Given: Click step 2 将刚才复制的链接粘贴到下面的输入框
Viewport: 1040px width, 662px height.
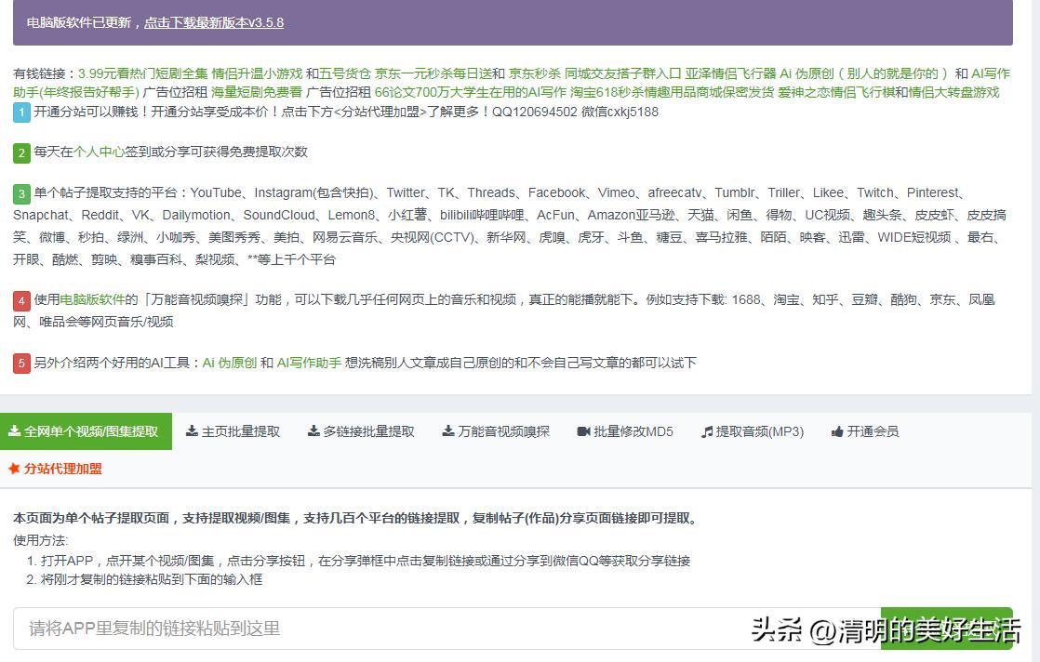Looking at the screenshot, I should [x=152, y=579].
